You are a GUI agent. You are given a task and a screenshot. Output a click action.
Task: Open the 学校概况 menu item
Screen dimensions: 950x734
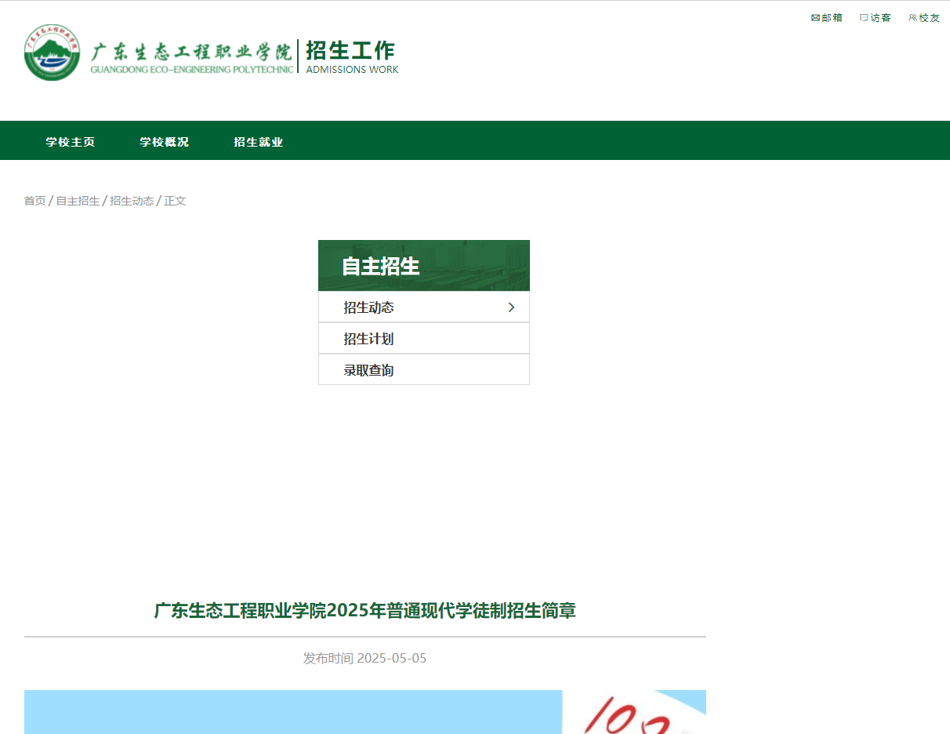pyautogui.click(x=164, y=142)
